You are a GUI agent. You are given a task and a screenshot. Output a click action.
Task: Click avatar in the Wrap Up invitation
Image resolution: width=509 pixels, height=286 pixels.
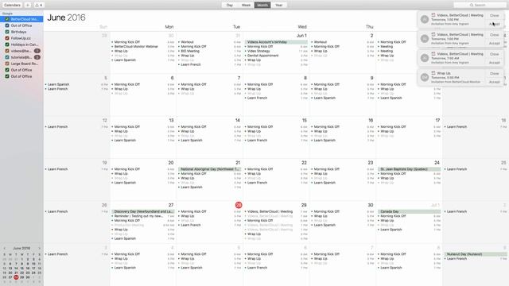pyautogui.click(x=425, y=77)
